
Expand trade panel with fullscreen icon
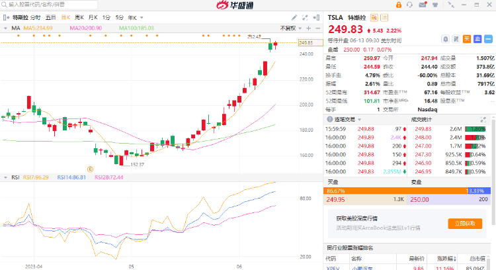483,120
